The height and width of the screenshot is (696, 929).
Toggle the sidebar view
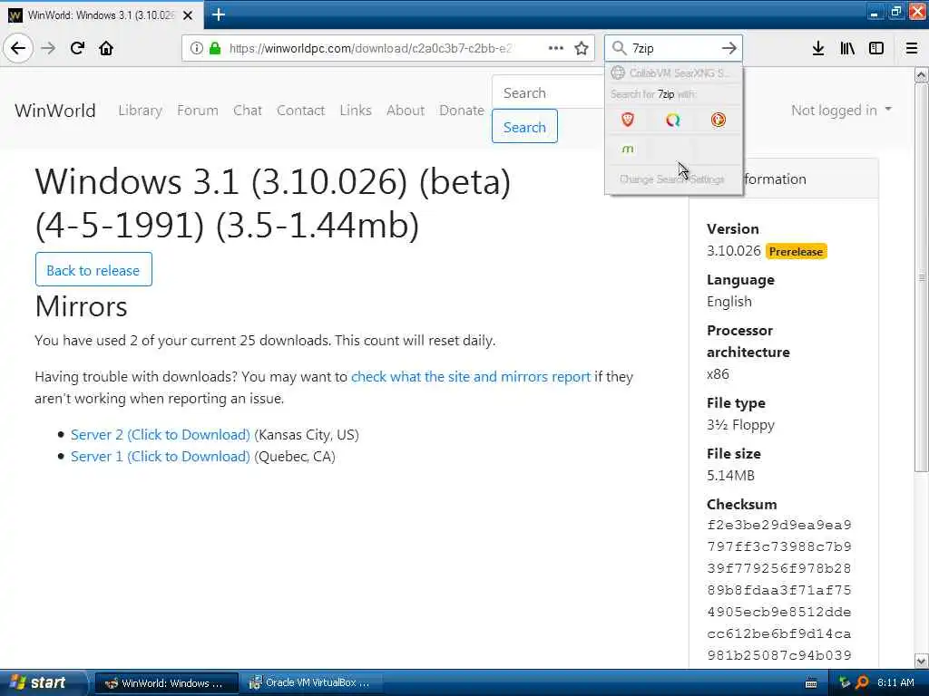876,48
